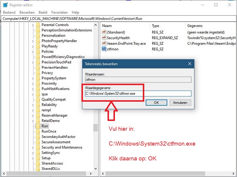Viewport: 237px width, 177px height.
Task: Click the PowerEfficiencyDiagnostics folder icon
Action: pyautogui.click(x=38, y=57)
